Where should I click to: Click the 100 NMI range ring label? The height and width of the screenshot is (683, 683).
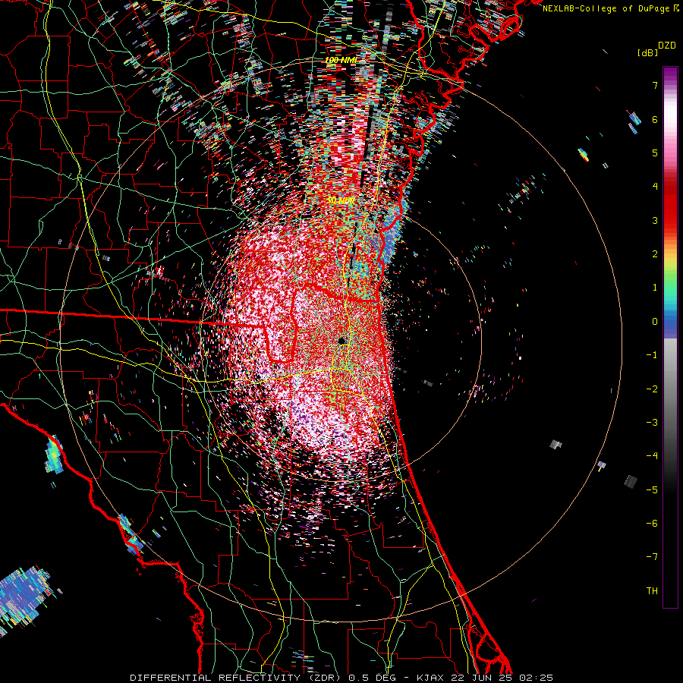(x=341, y=60)
